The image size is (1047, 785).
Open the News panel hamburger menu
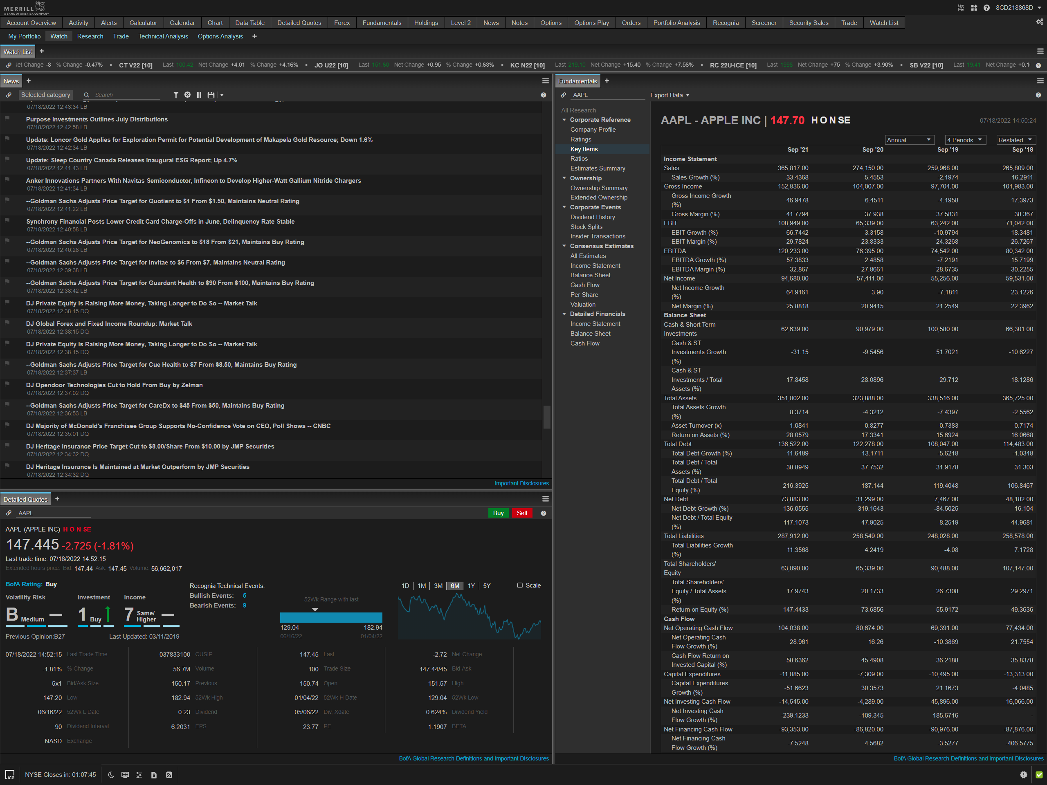(x=545, y=81)
